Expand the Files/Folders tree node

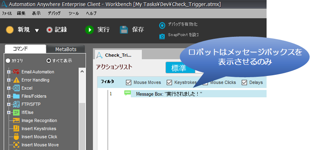[x=8, y=96]
